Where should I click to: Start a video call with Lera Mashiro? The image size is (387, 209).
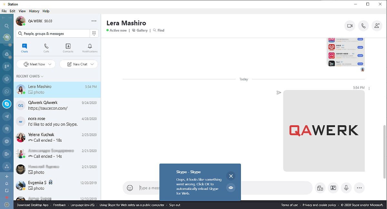coord(350,26)
